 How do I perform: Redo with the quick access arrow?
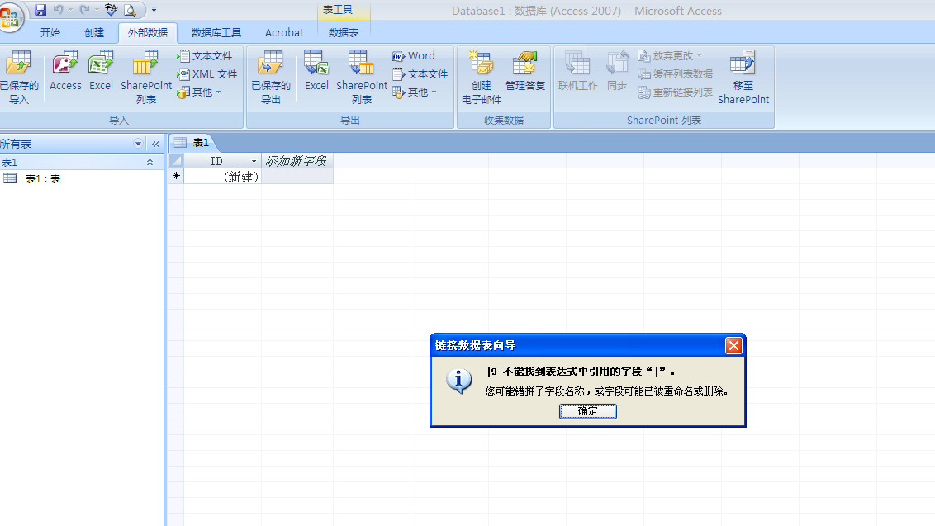point(84,10)
